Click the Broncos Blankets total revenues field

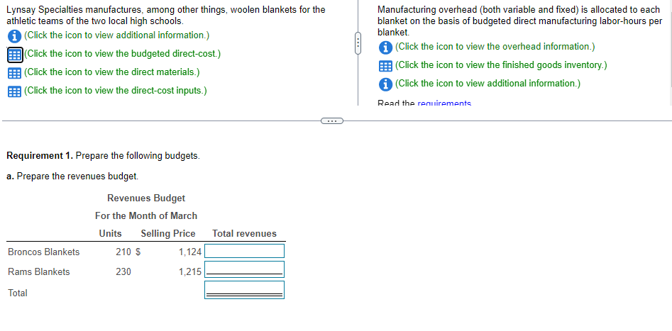(244, 251)
